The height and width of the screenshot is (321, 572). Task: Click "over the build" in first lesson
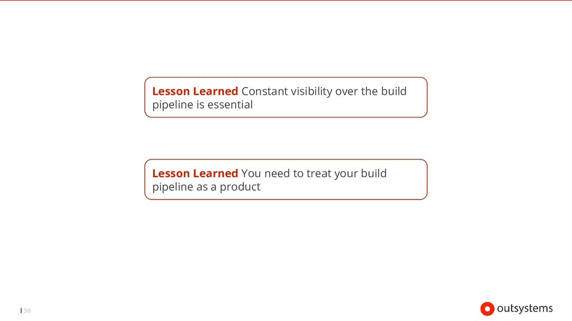coord(371,91)
